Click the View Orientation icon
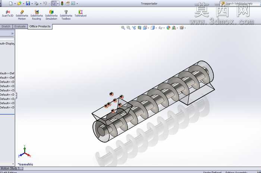Image resolution: width=261 pixels, height=173 pixels. [x=145, y=28]
